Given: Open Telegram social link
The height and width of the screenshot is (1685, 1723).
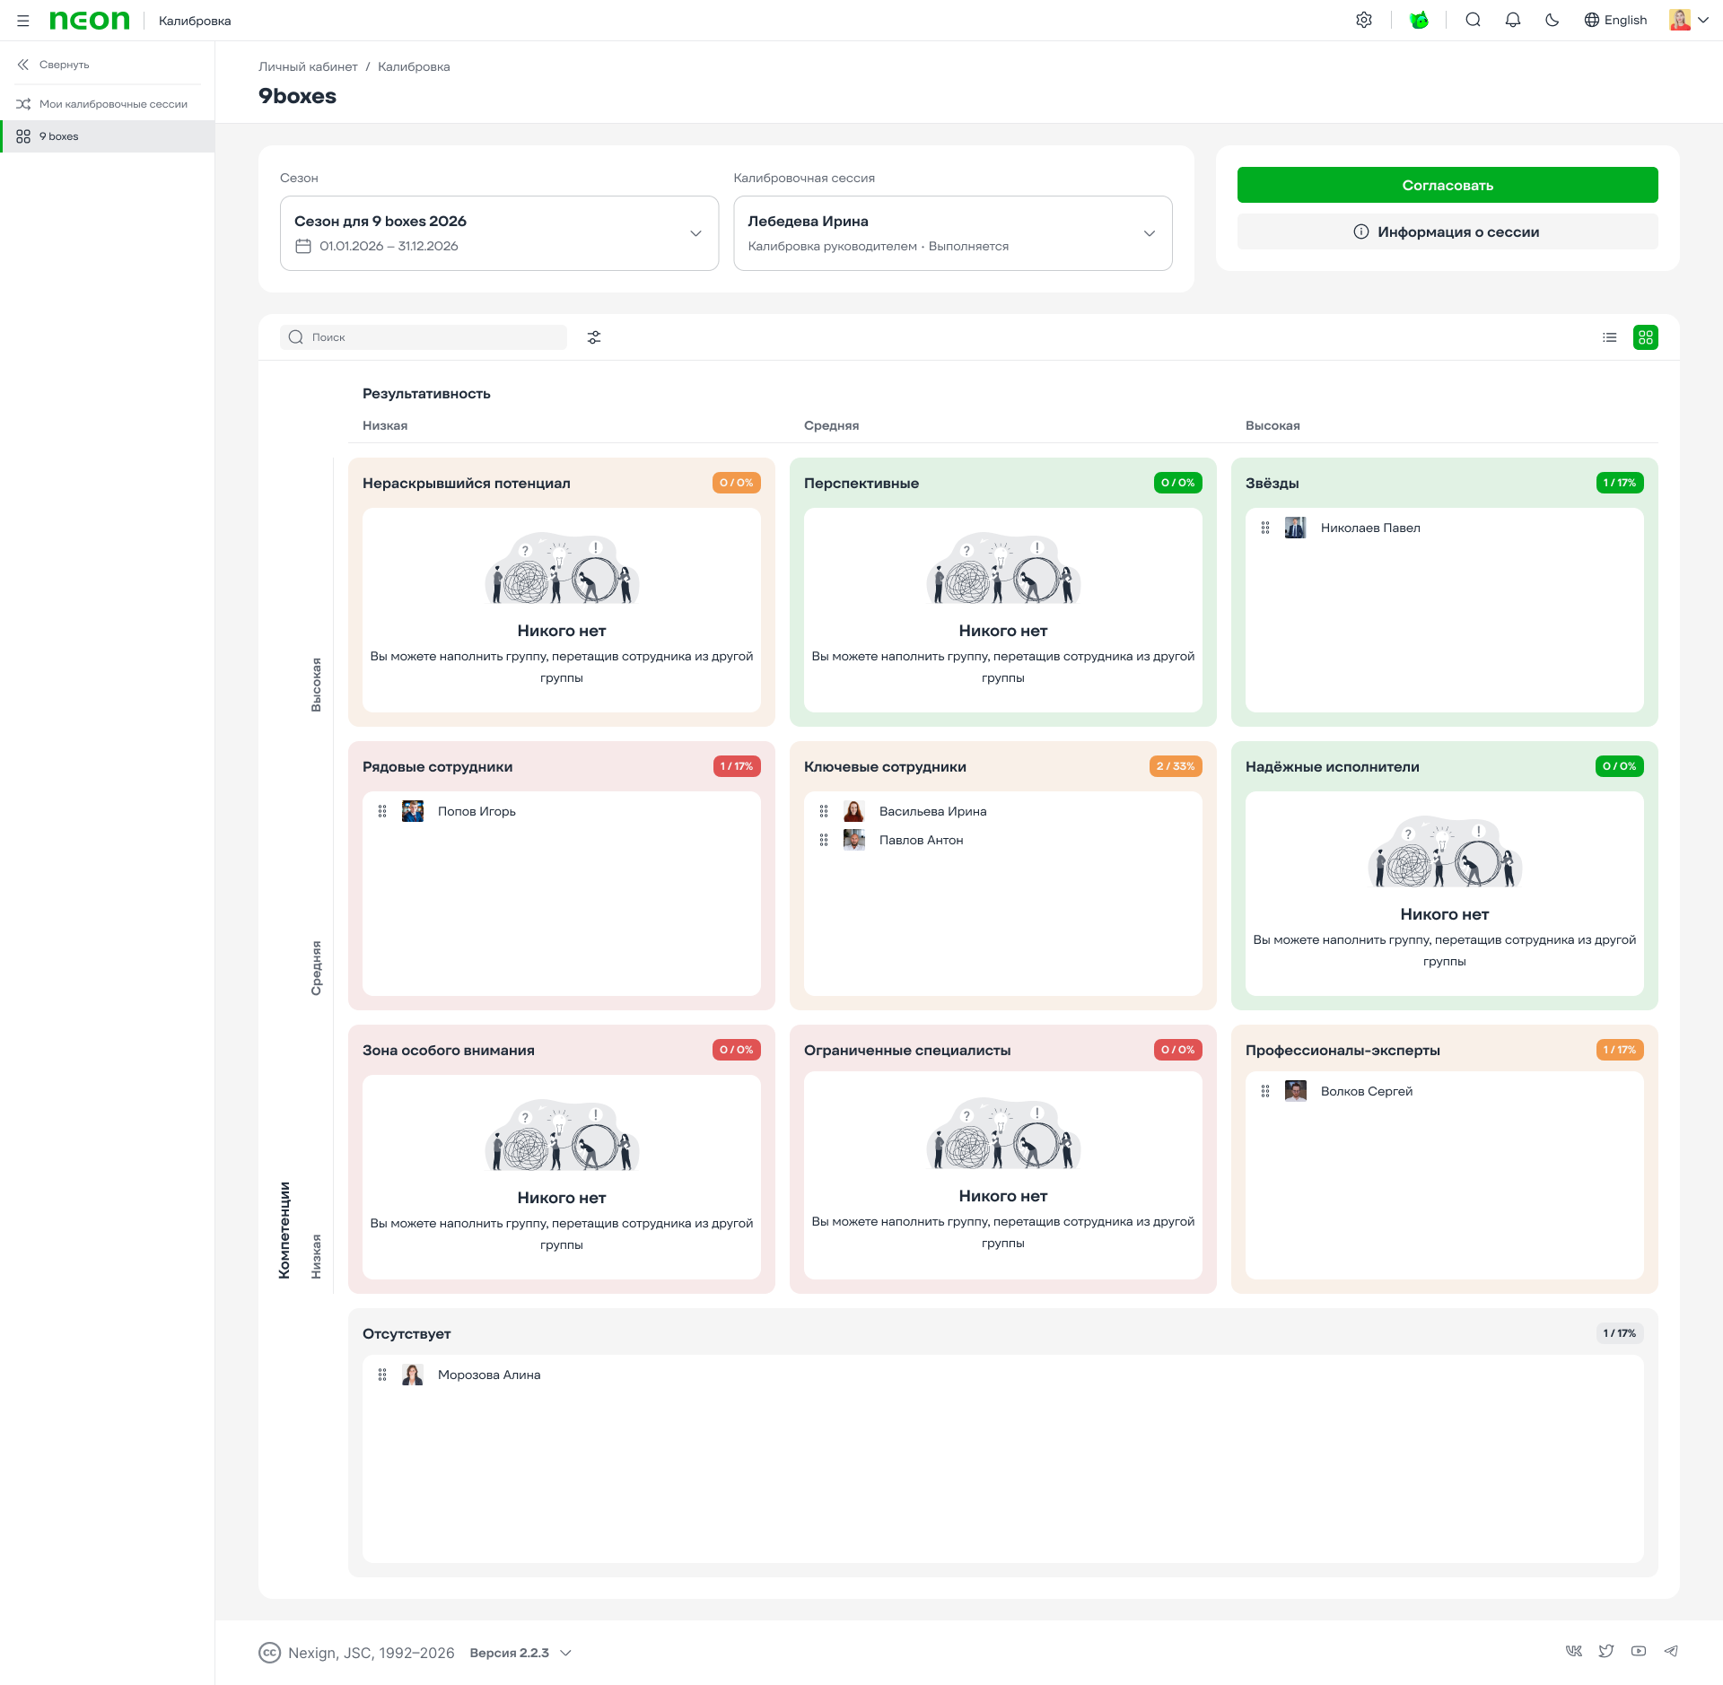Looking at the screenshot, I should (1671, 1651).
